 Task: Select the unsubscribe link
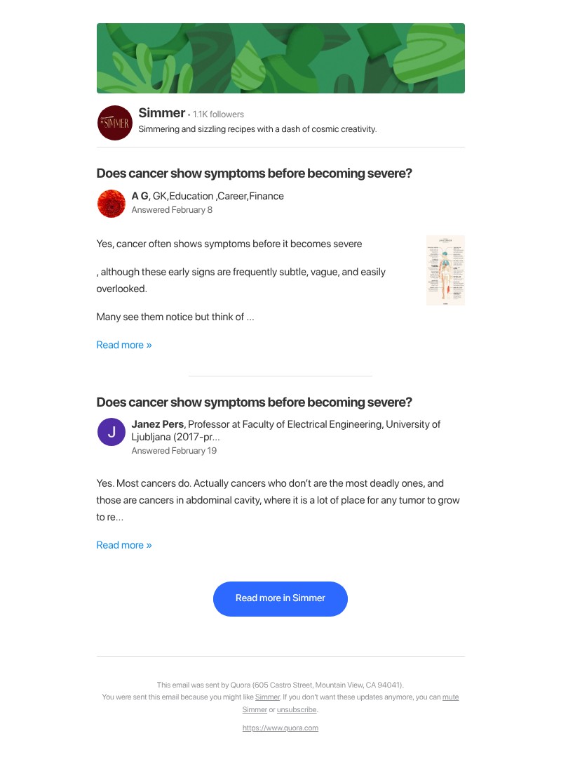(296, 709)
